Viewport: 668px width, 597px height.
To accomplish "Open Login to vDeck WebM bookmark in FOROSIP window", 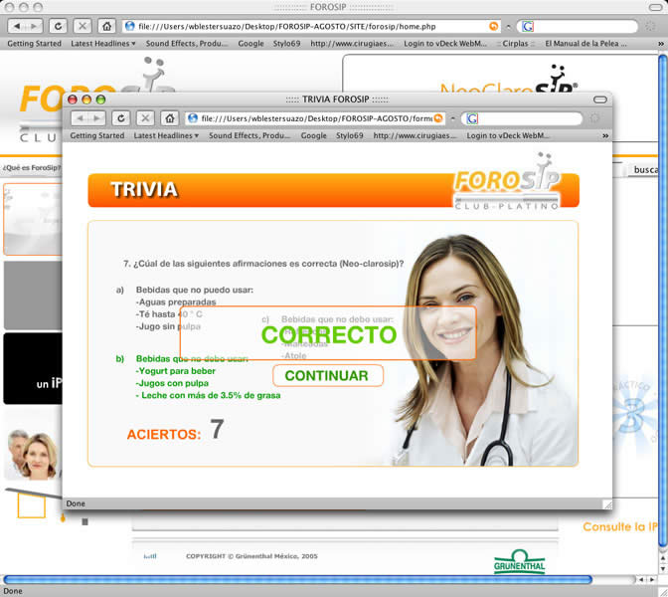I will click(x=444, y=44).
